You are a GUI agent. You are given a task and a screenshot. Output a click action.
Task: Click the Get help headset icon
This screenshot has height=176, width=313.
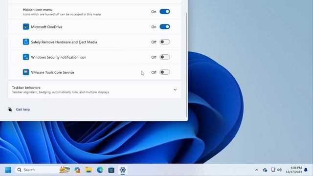pos(10,110)
